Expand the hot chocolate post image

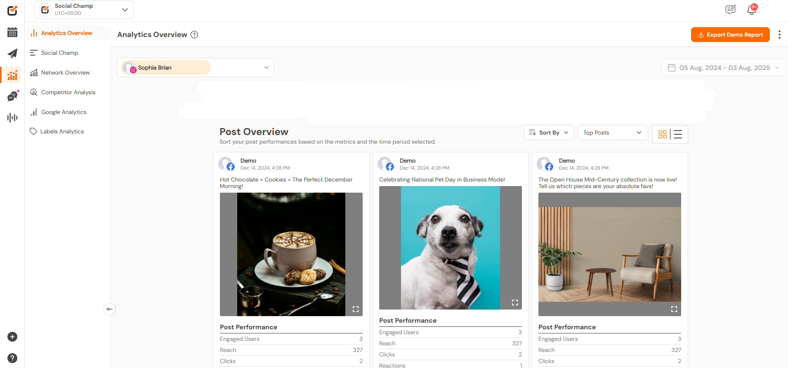click(356, 309)
